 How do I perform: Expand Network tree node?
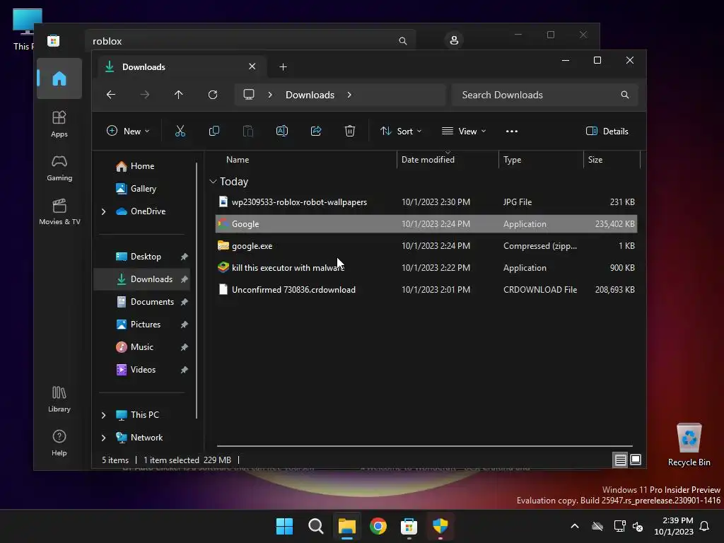click(103, 438)
